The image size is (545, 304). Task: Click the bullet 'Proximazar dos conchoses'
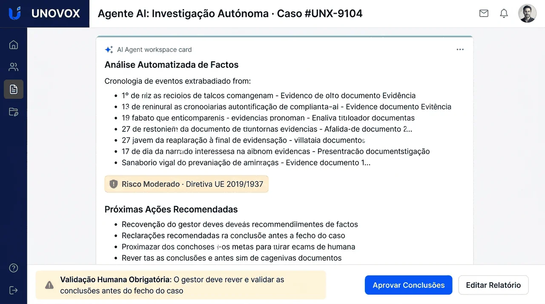click(x=238, y=247)
